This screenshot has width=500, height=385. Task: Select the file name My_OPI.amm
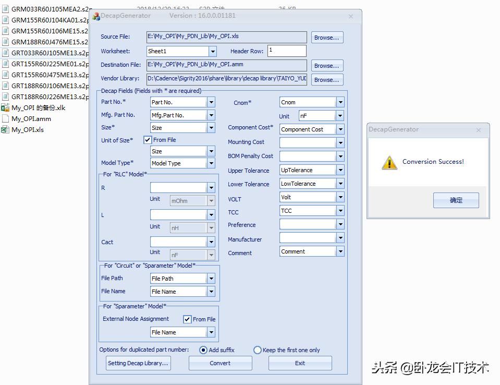31,118
